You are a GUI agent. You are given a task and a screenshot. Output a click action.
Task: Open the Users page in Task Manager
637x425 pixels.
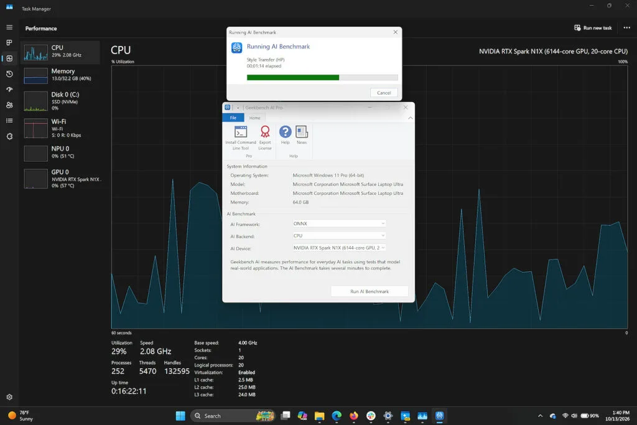tap(9, 105)
